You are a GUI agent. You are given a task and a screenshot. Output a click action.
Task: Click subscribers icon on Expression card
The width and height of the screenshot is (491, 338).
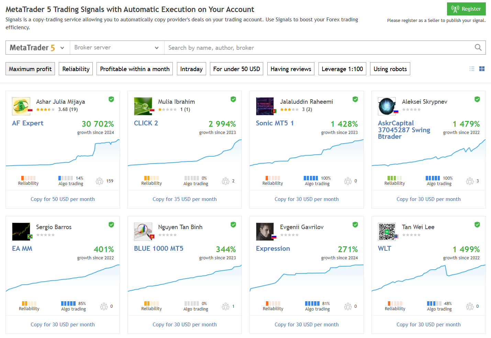(348, 306)
